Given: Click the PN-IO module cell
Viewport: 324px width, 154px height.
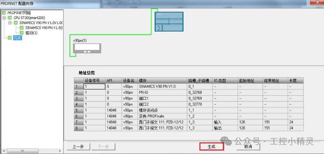Looking at the screenshot, I should (162, 93).
